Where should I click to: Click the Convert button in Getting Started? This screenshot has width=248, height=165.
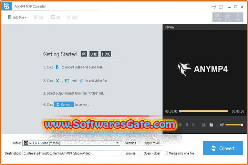pos(64,104)
